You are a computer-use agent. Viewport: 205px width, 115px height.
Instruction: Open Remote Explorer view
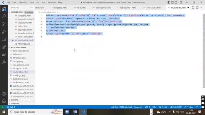[x=4, y=39]
